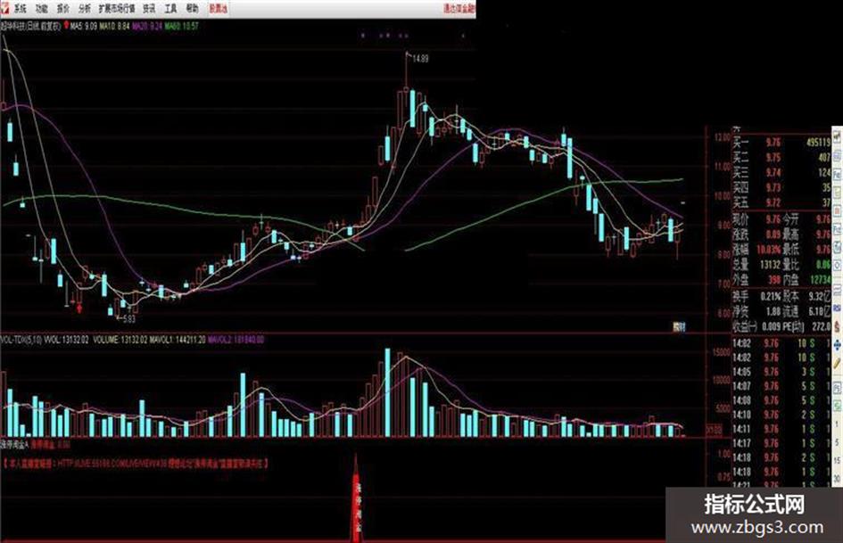843x543 pixels.
Task: Select the 买五 bid row at 9.72
Action: pyautogui.click(x=781, y=202)
